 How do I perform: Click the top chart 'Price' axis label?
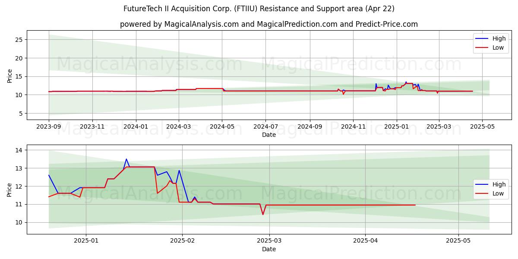(x=9, y=75)
